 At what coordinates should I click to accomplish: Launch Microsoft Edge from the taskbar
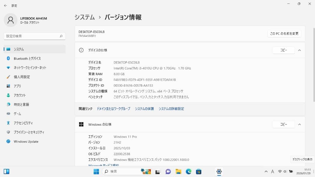188,171
